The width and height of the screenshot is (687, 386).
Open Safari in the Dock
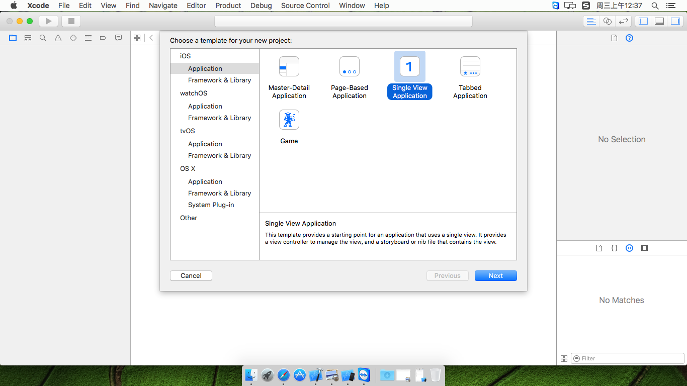tap(284, 375)
